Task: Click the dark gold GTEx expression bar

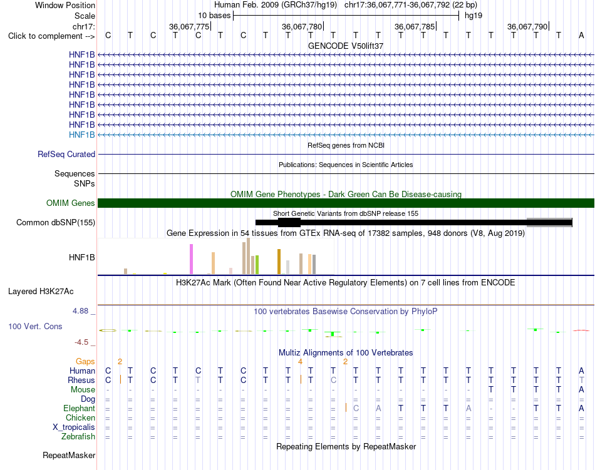Action: click(x=279, y=262)
